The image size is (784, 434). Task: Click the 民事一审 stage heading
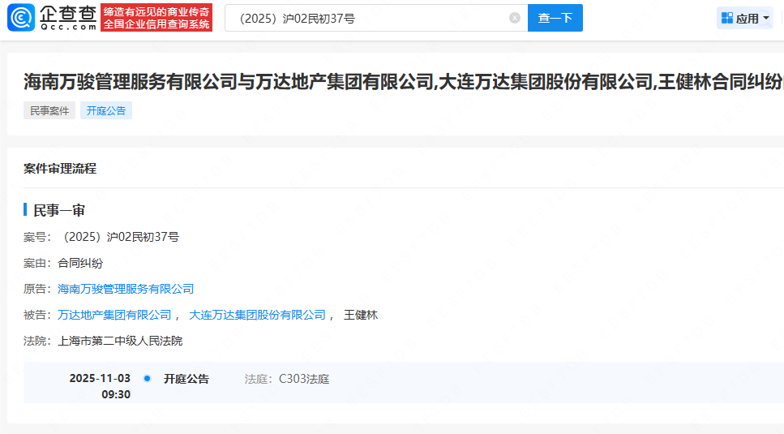tap(59, 211)
